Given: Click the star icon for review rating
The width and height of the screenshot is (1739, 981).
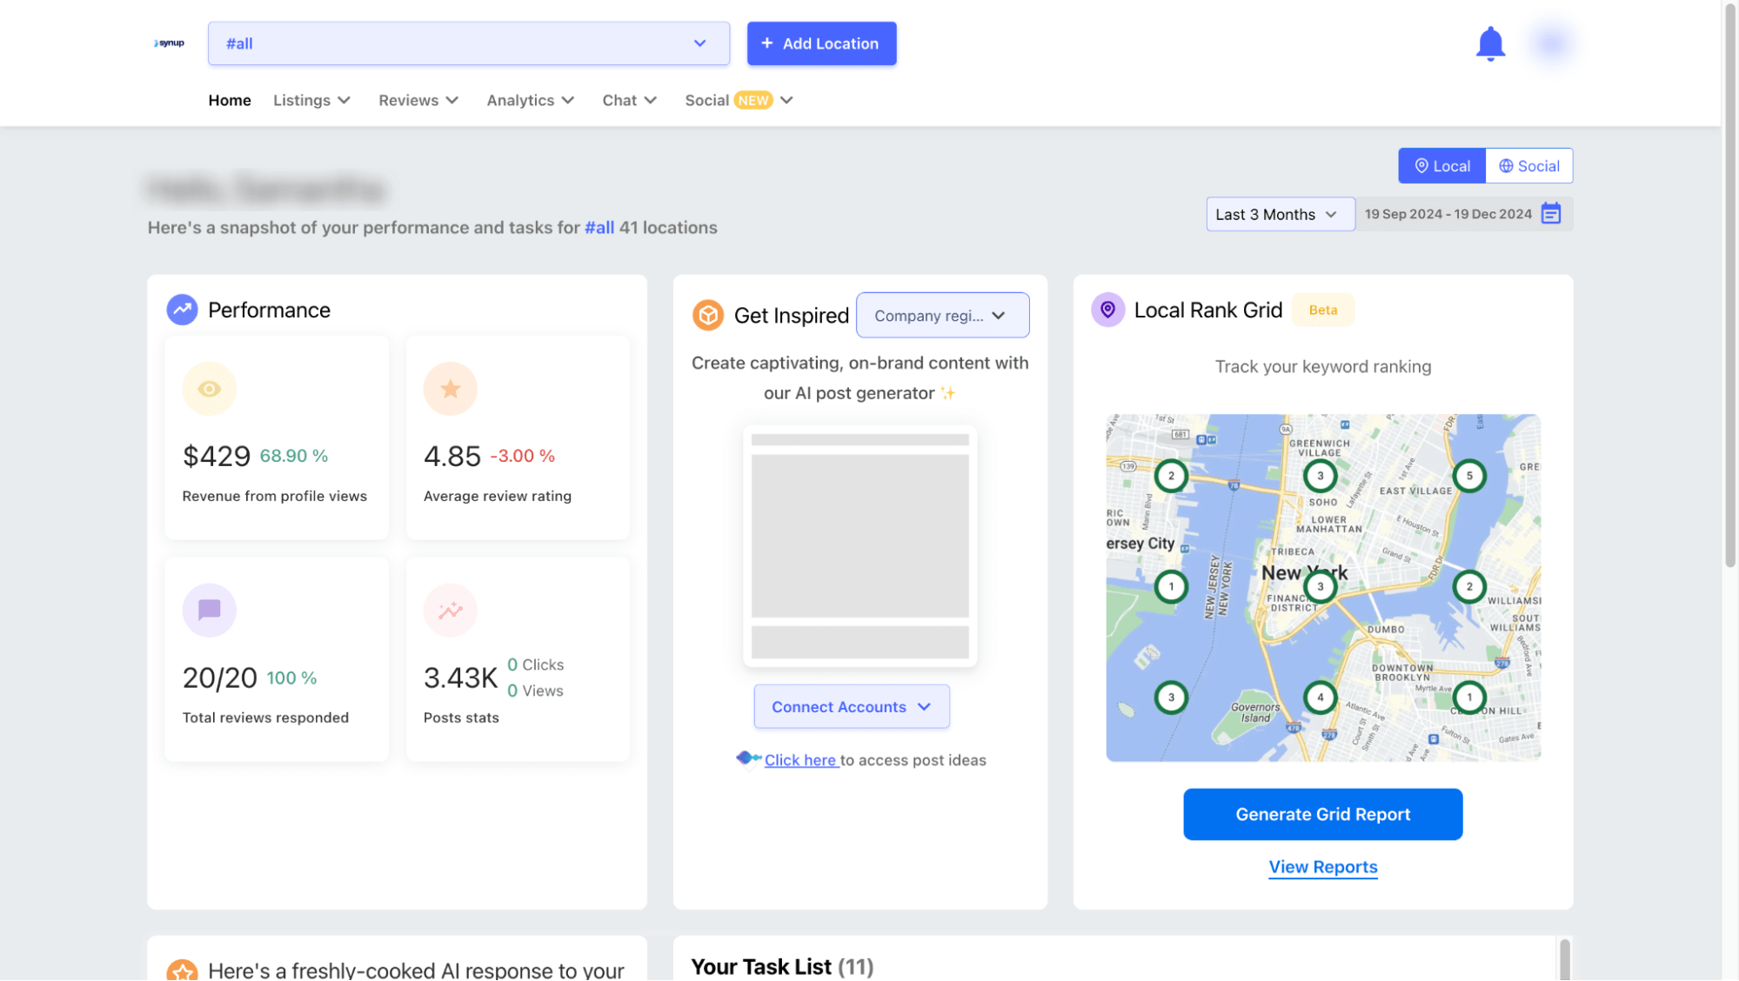Looking at the screenshot, I should pos(450,389).
